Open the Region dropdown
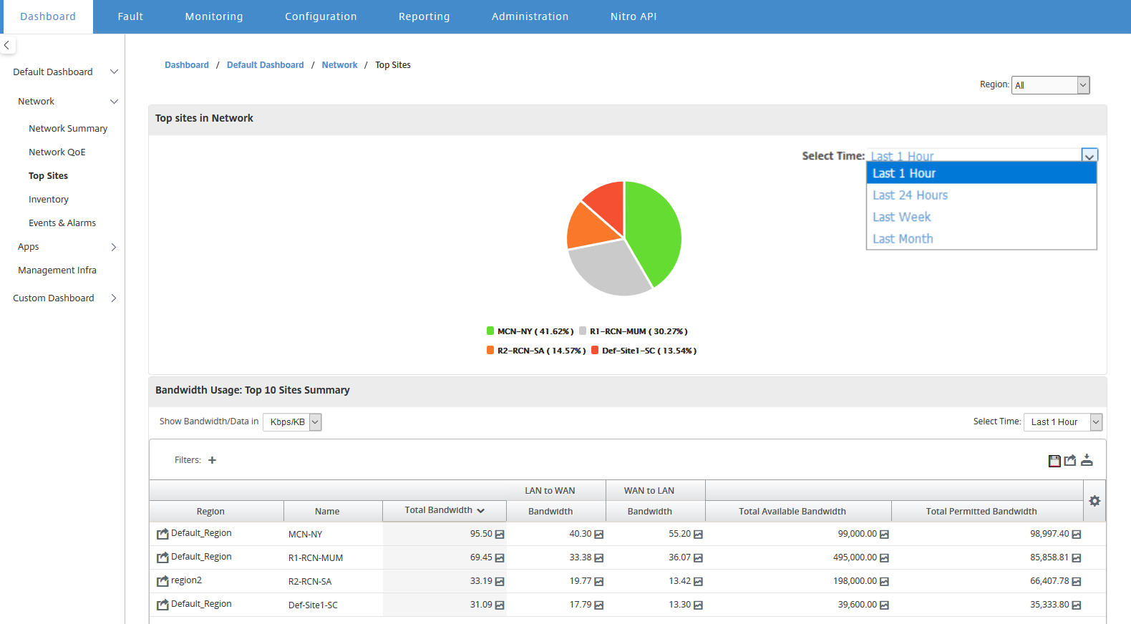 click(x=1050, y=85)
